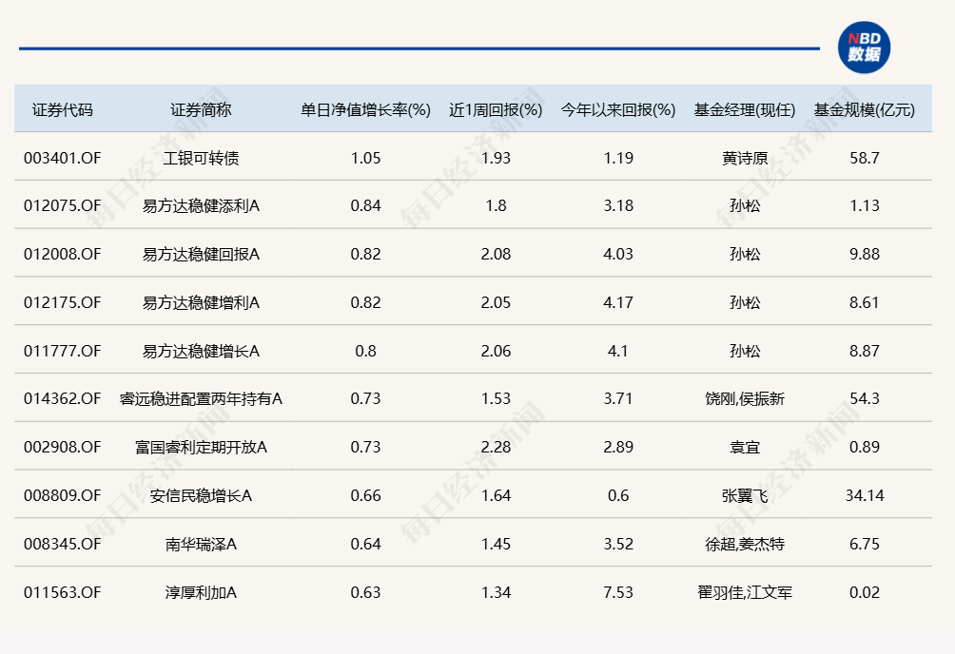Click the 今年以来回报(%) header
The image size is (955, 654).
618,109
